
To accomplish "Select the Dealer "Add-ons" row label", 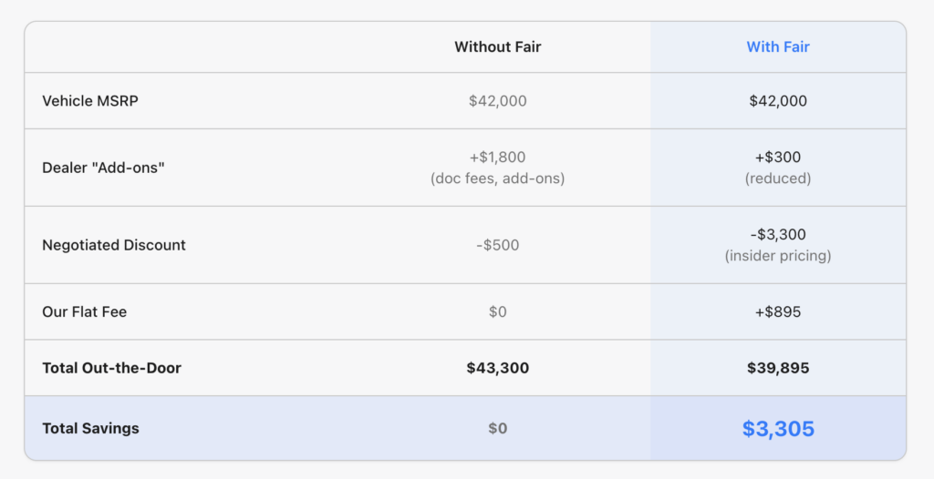I will point(103,168).
